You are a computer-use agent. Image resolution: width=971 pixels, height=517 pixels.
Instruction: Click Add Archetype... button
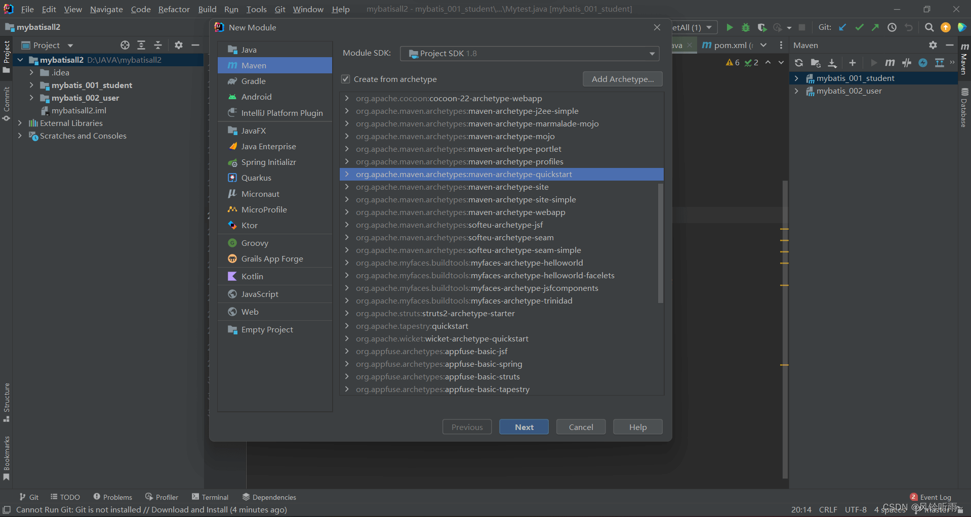623,79
